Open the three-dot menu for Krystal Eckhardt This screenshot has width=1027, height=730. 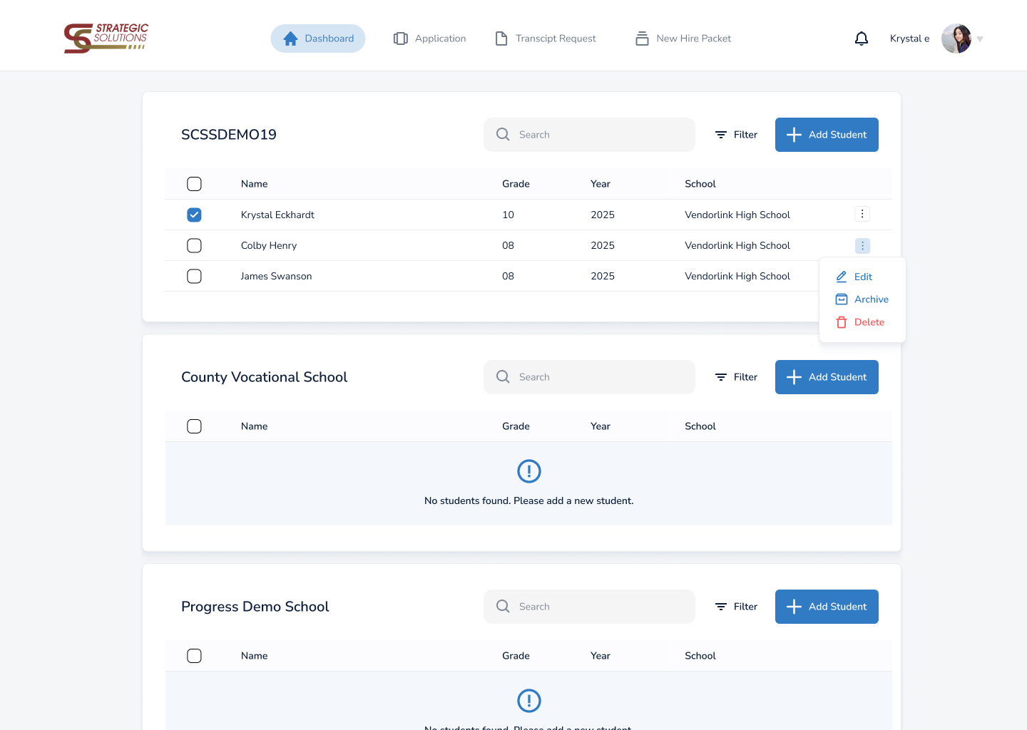862,214
